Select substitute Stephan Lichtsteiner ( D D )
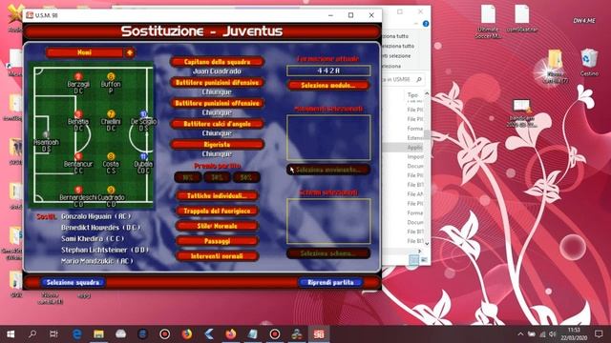 click(104, 250)
